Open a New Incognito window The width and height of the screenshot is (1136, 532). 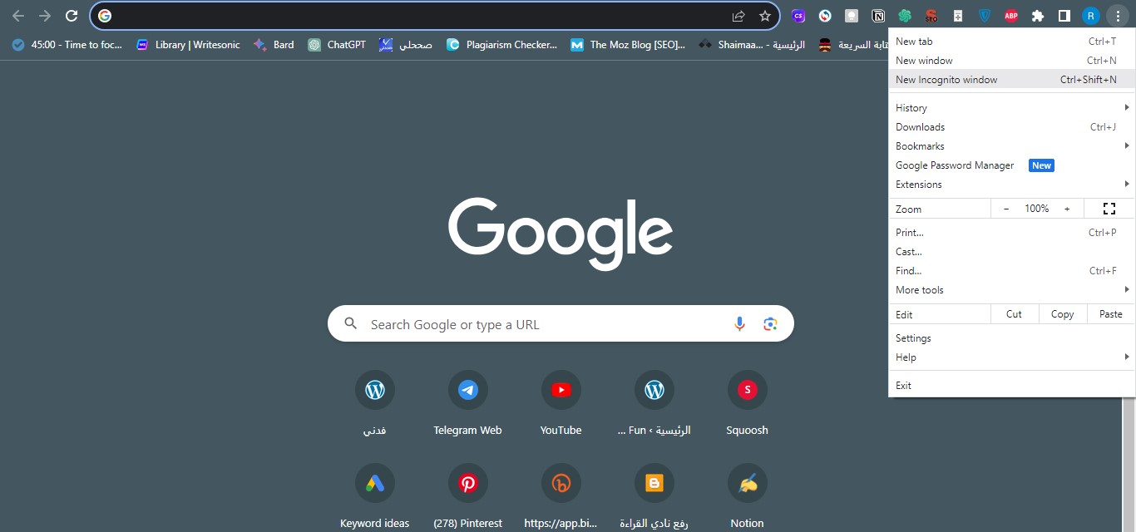pos(1012,80)
